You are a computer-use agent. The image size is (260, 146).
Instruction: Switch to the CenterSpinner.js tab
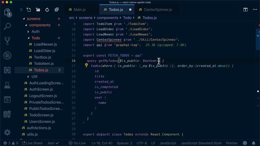158,10
